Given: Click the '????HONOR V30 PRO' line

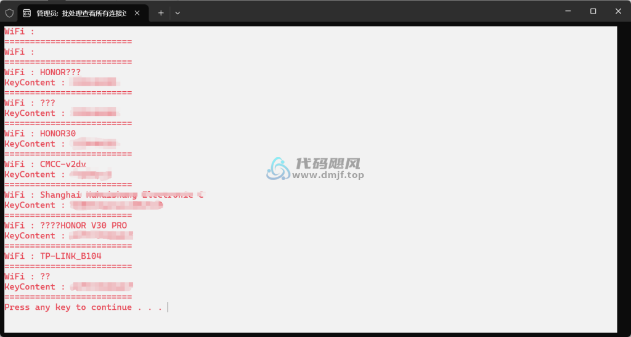Looking at the screenshot, I should point(65,225).
